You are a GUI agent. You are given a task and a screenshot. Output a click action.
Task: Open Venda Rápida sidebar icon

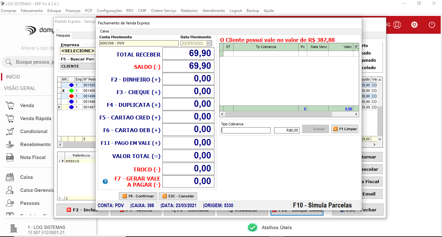pos(10,118)
